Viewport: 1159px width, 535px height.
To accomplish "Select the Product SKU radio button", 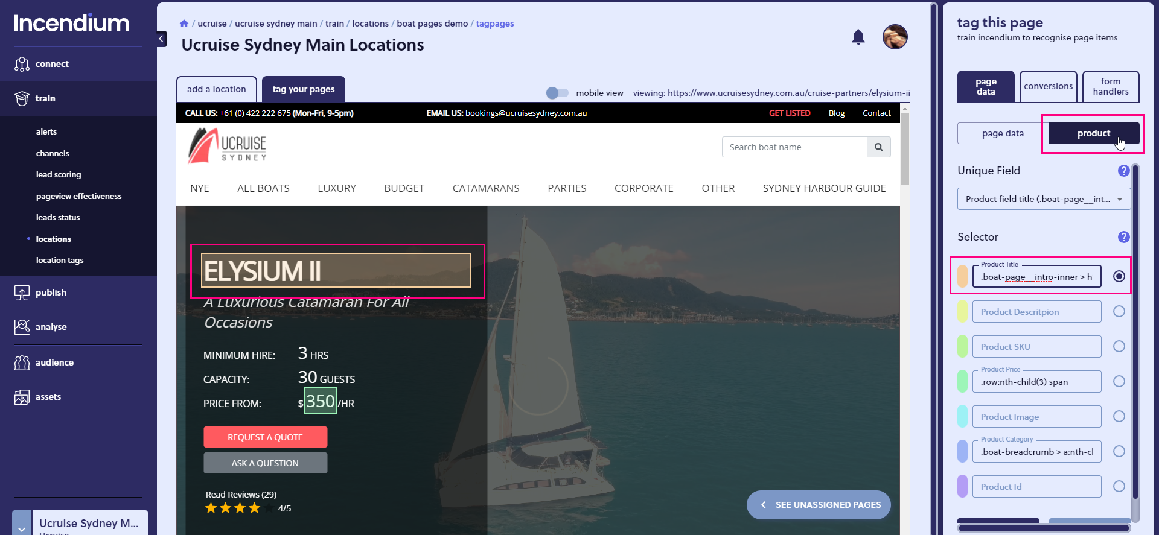I will (x=1119, y=346).
